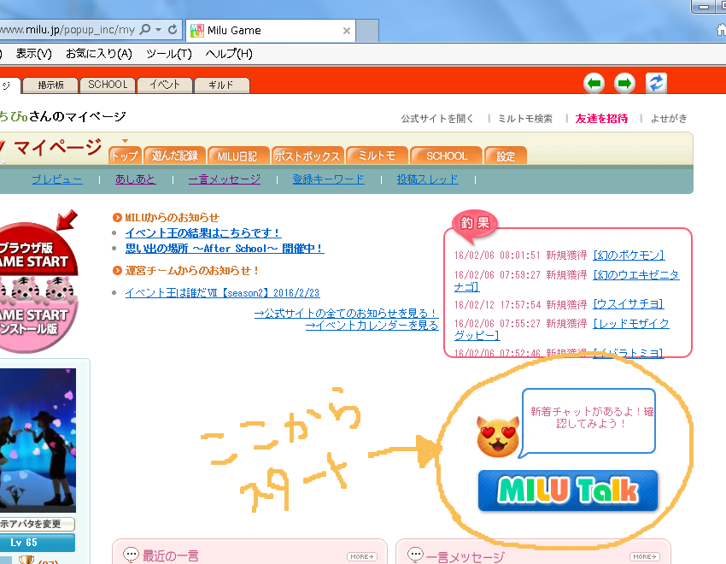Switch to the イベント tab
Screen dimensions: 726x564
click(164, 85)
